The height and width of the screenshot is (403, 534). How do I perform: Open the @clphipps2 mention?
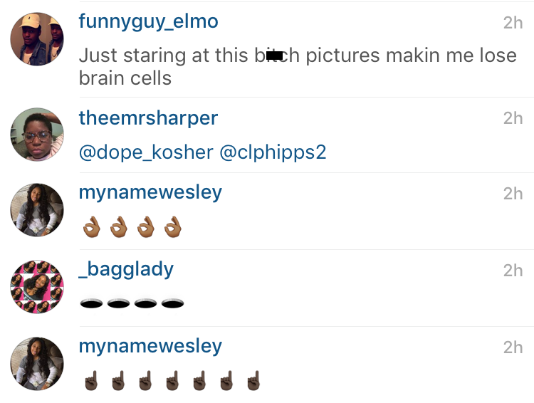coord(273,152)
